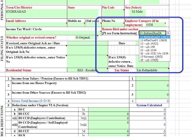Click the Pl see Form Instruction text
Viewport: 193px width, 138px height.
(x=119, y=33)
